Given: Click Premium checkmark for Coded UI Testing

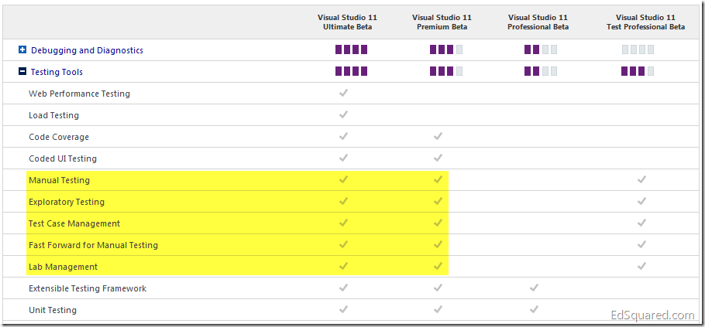Looking at the screenshot, I should click(x=438, y=158).
